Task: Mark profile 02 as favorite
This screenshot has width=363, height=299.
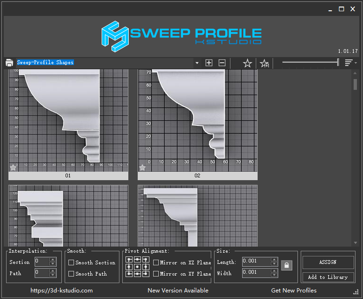Action: 142,168
